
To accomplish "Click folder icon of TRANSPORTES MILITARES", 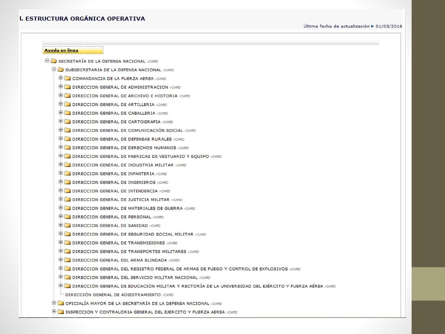I will [67, 251].
